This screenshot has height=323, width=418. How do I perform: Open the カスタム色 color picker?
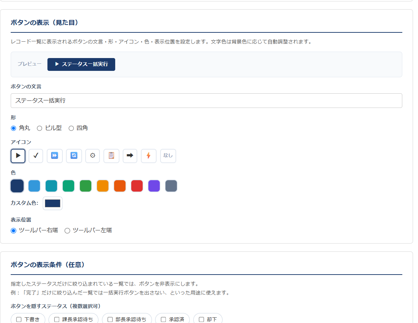point(52,203)
